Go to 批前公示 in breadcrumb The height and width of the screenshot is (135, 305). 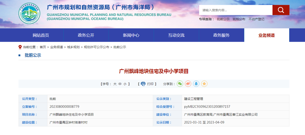point(120,47)
